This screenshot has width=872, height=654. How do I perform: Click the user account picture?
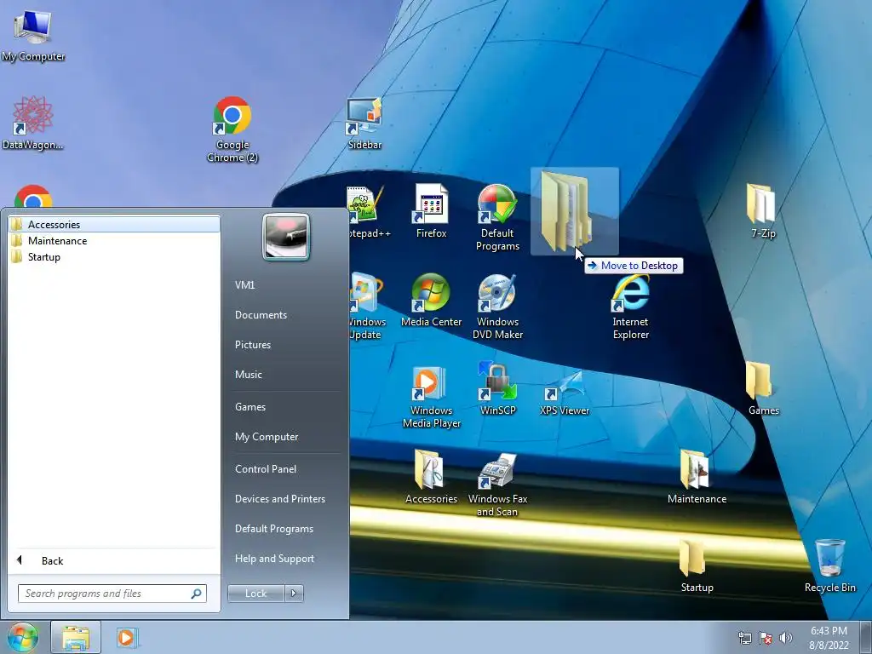pyautogui.click(x=286, y=237)
